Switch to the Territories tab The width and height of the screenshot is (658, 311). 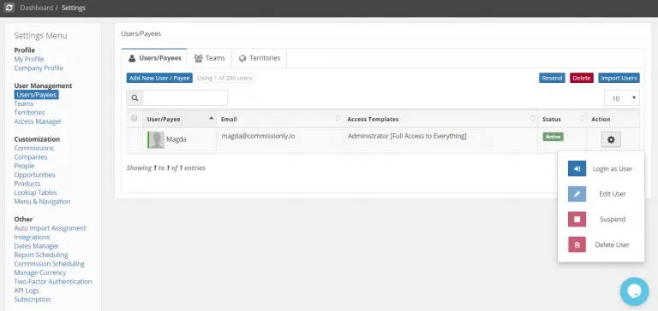[x=260, y=58]
